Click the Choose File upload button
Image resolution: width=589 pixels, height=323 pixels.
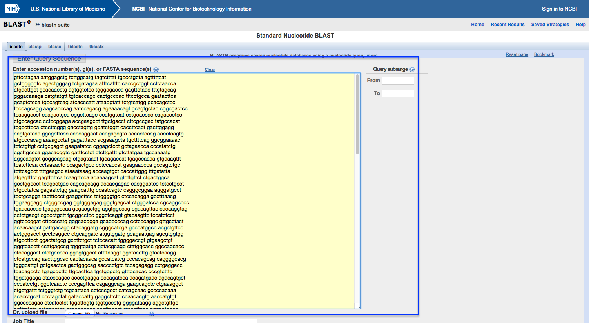(x=80, y=314)
